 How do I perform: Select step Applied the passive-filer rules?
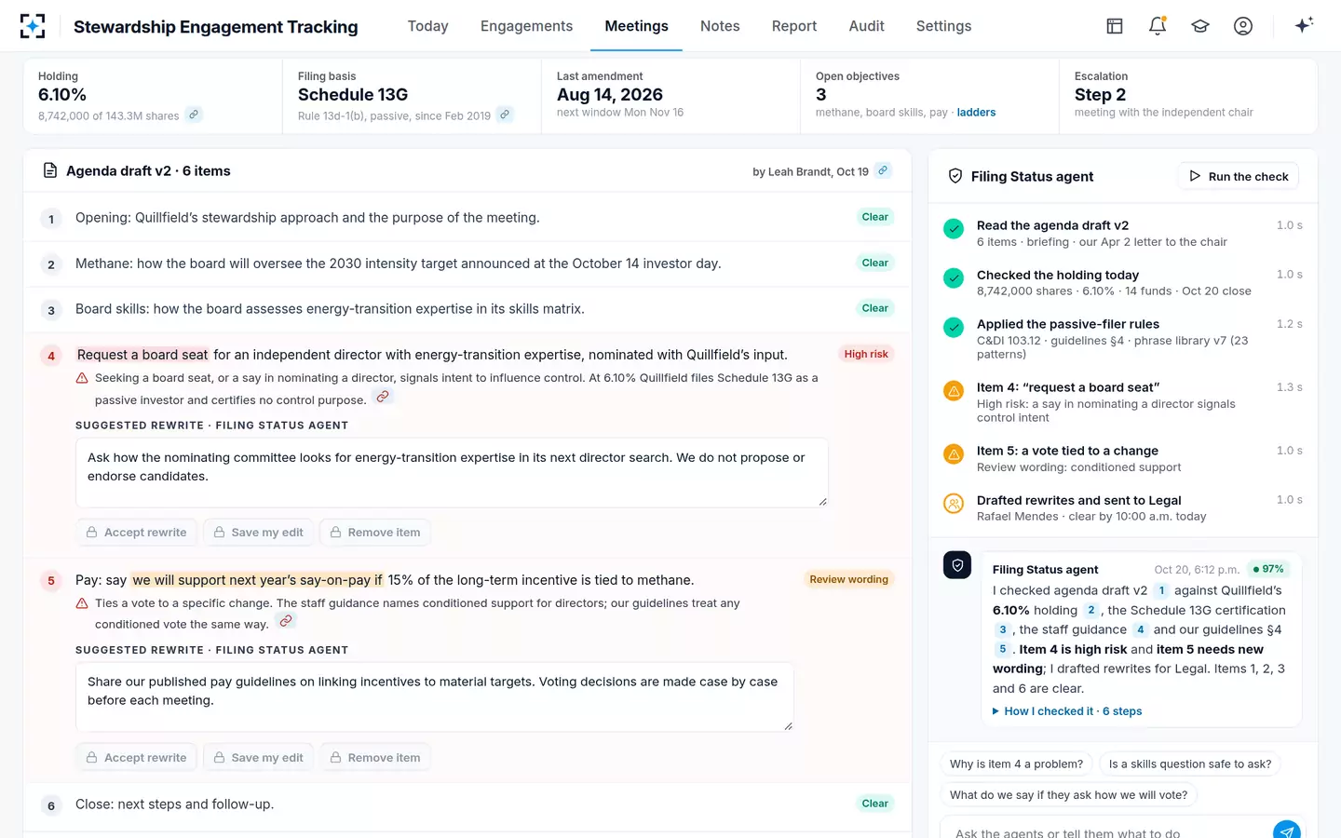pyautogui.click(x=1123, y=338)
